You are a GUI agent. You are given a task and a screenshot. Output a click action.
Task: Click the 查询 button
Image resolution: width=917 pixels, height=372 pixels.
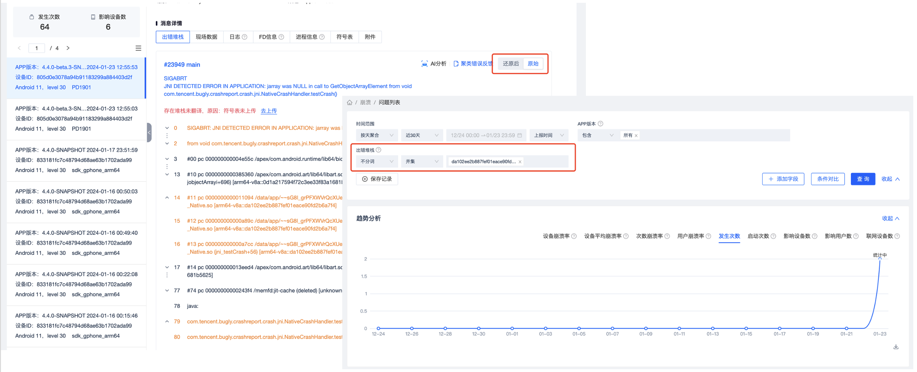click(863, 179)
